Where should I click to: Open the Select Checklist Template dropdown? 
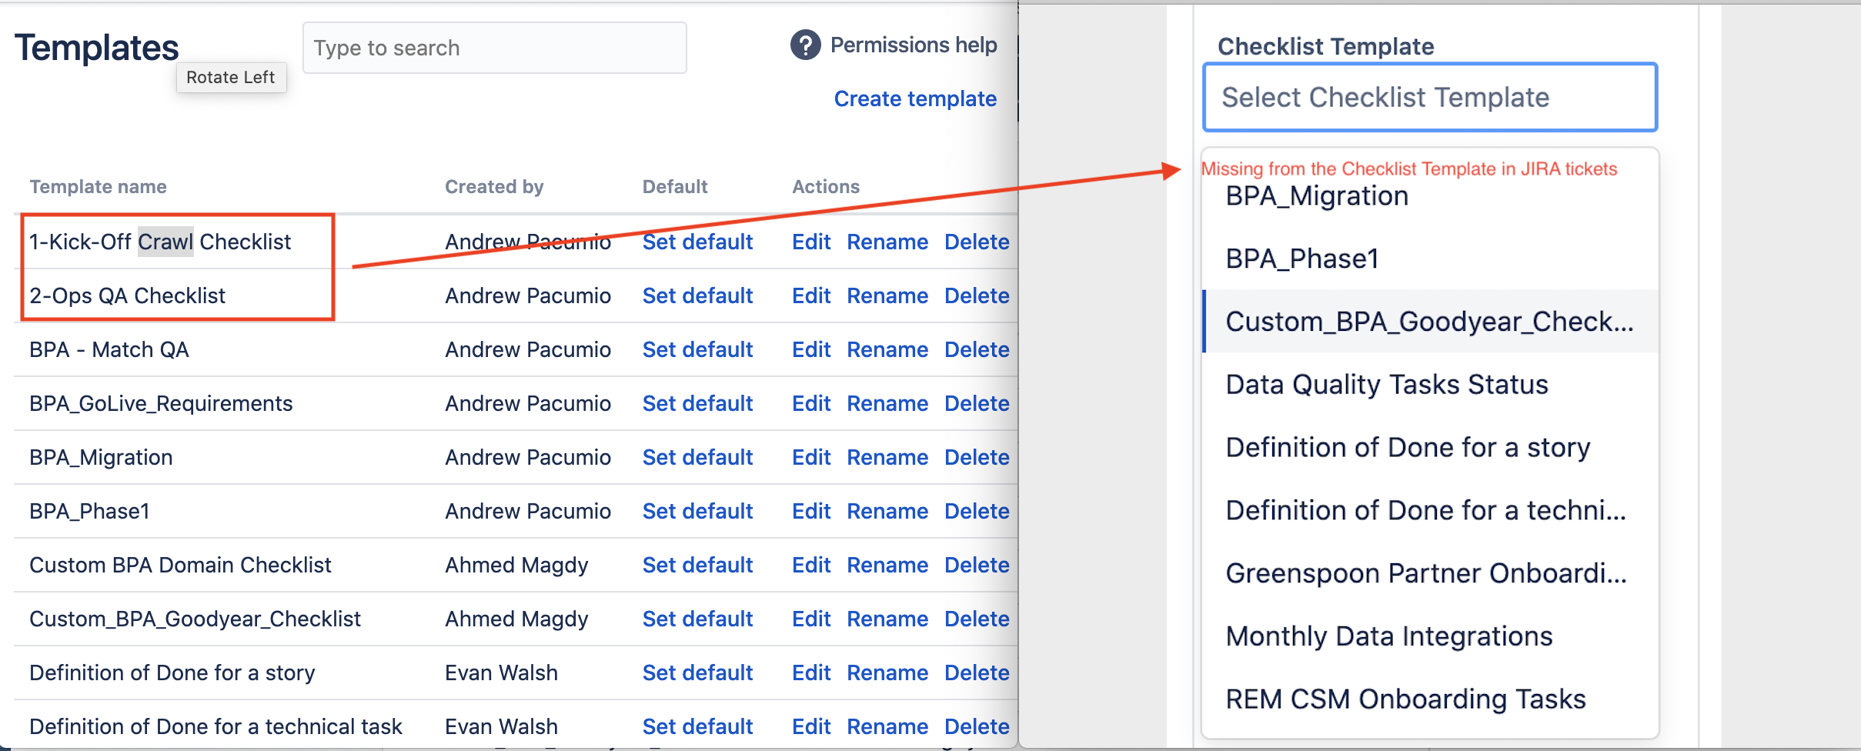coord(1428,97)
